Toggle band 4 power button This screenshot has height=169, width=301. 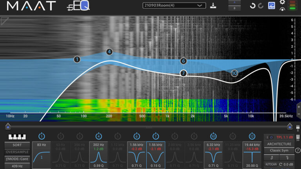coord(99,136)
